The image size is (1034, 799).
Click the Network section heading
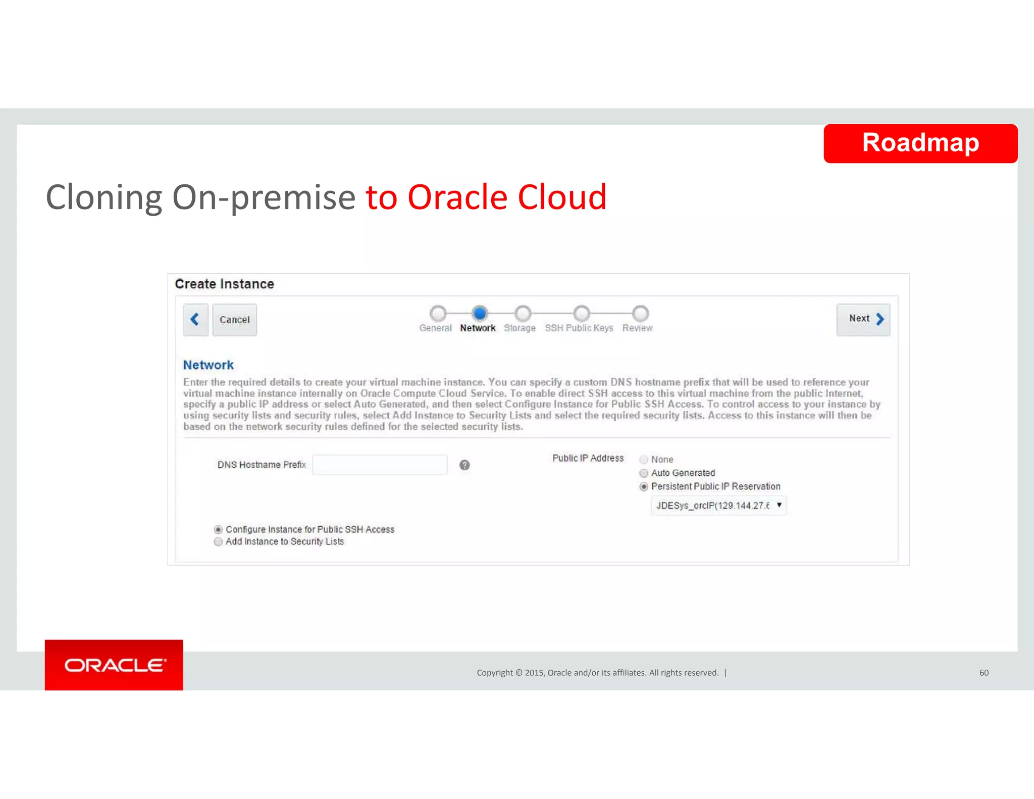208,365
